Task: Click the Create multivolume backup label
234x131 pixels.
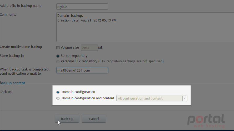Action: 21,47
